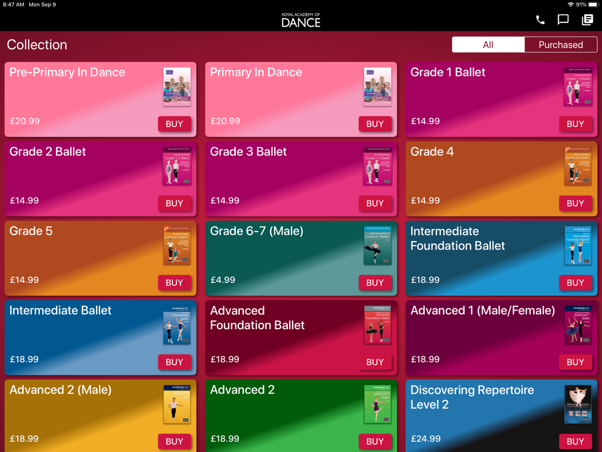Buy the green Advanced 2 item

[x=375, y=441]
